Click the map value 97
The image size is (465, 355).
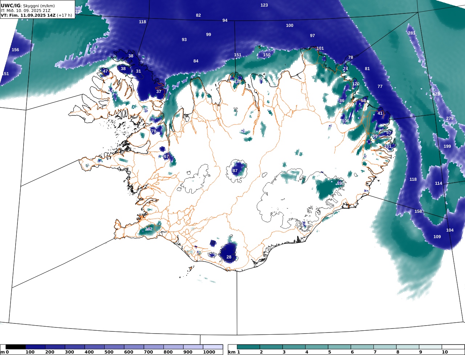pos(312,36)
